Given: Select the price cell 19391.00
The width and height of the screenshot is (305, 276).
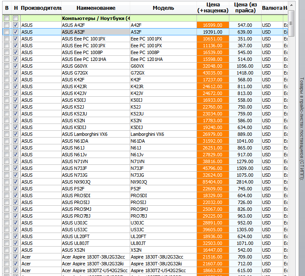Looking at the screenshot, I should [213, 32].
